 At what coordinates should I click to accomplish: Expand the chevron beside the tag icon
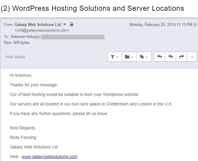click(x=147, y=57)
